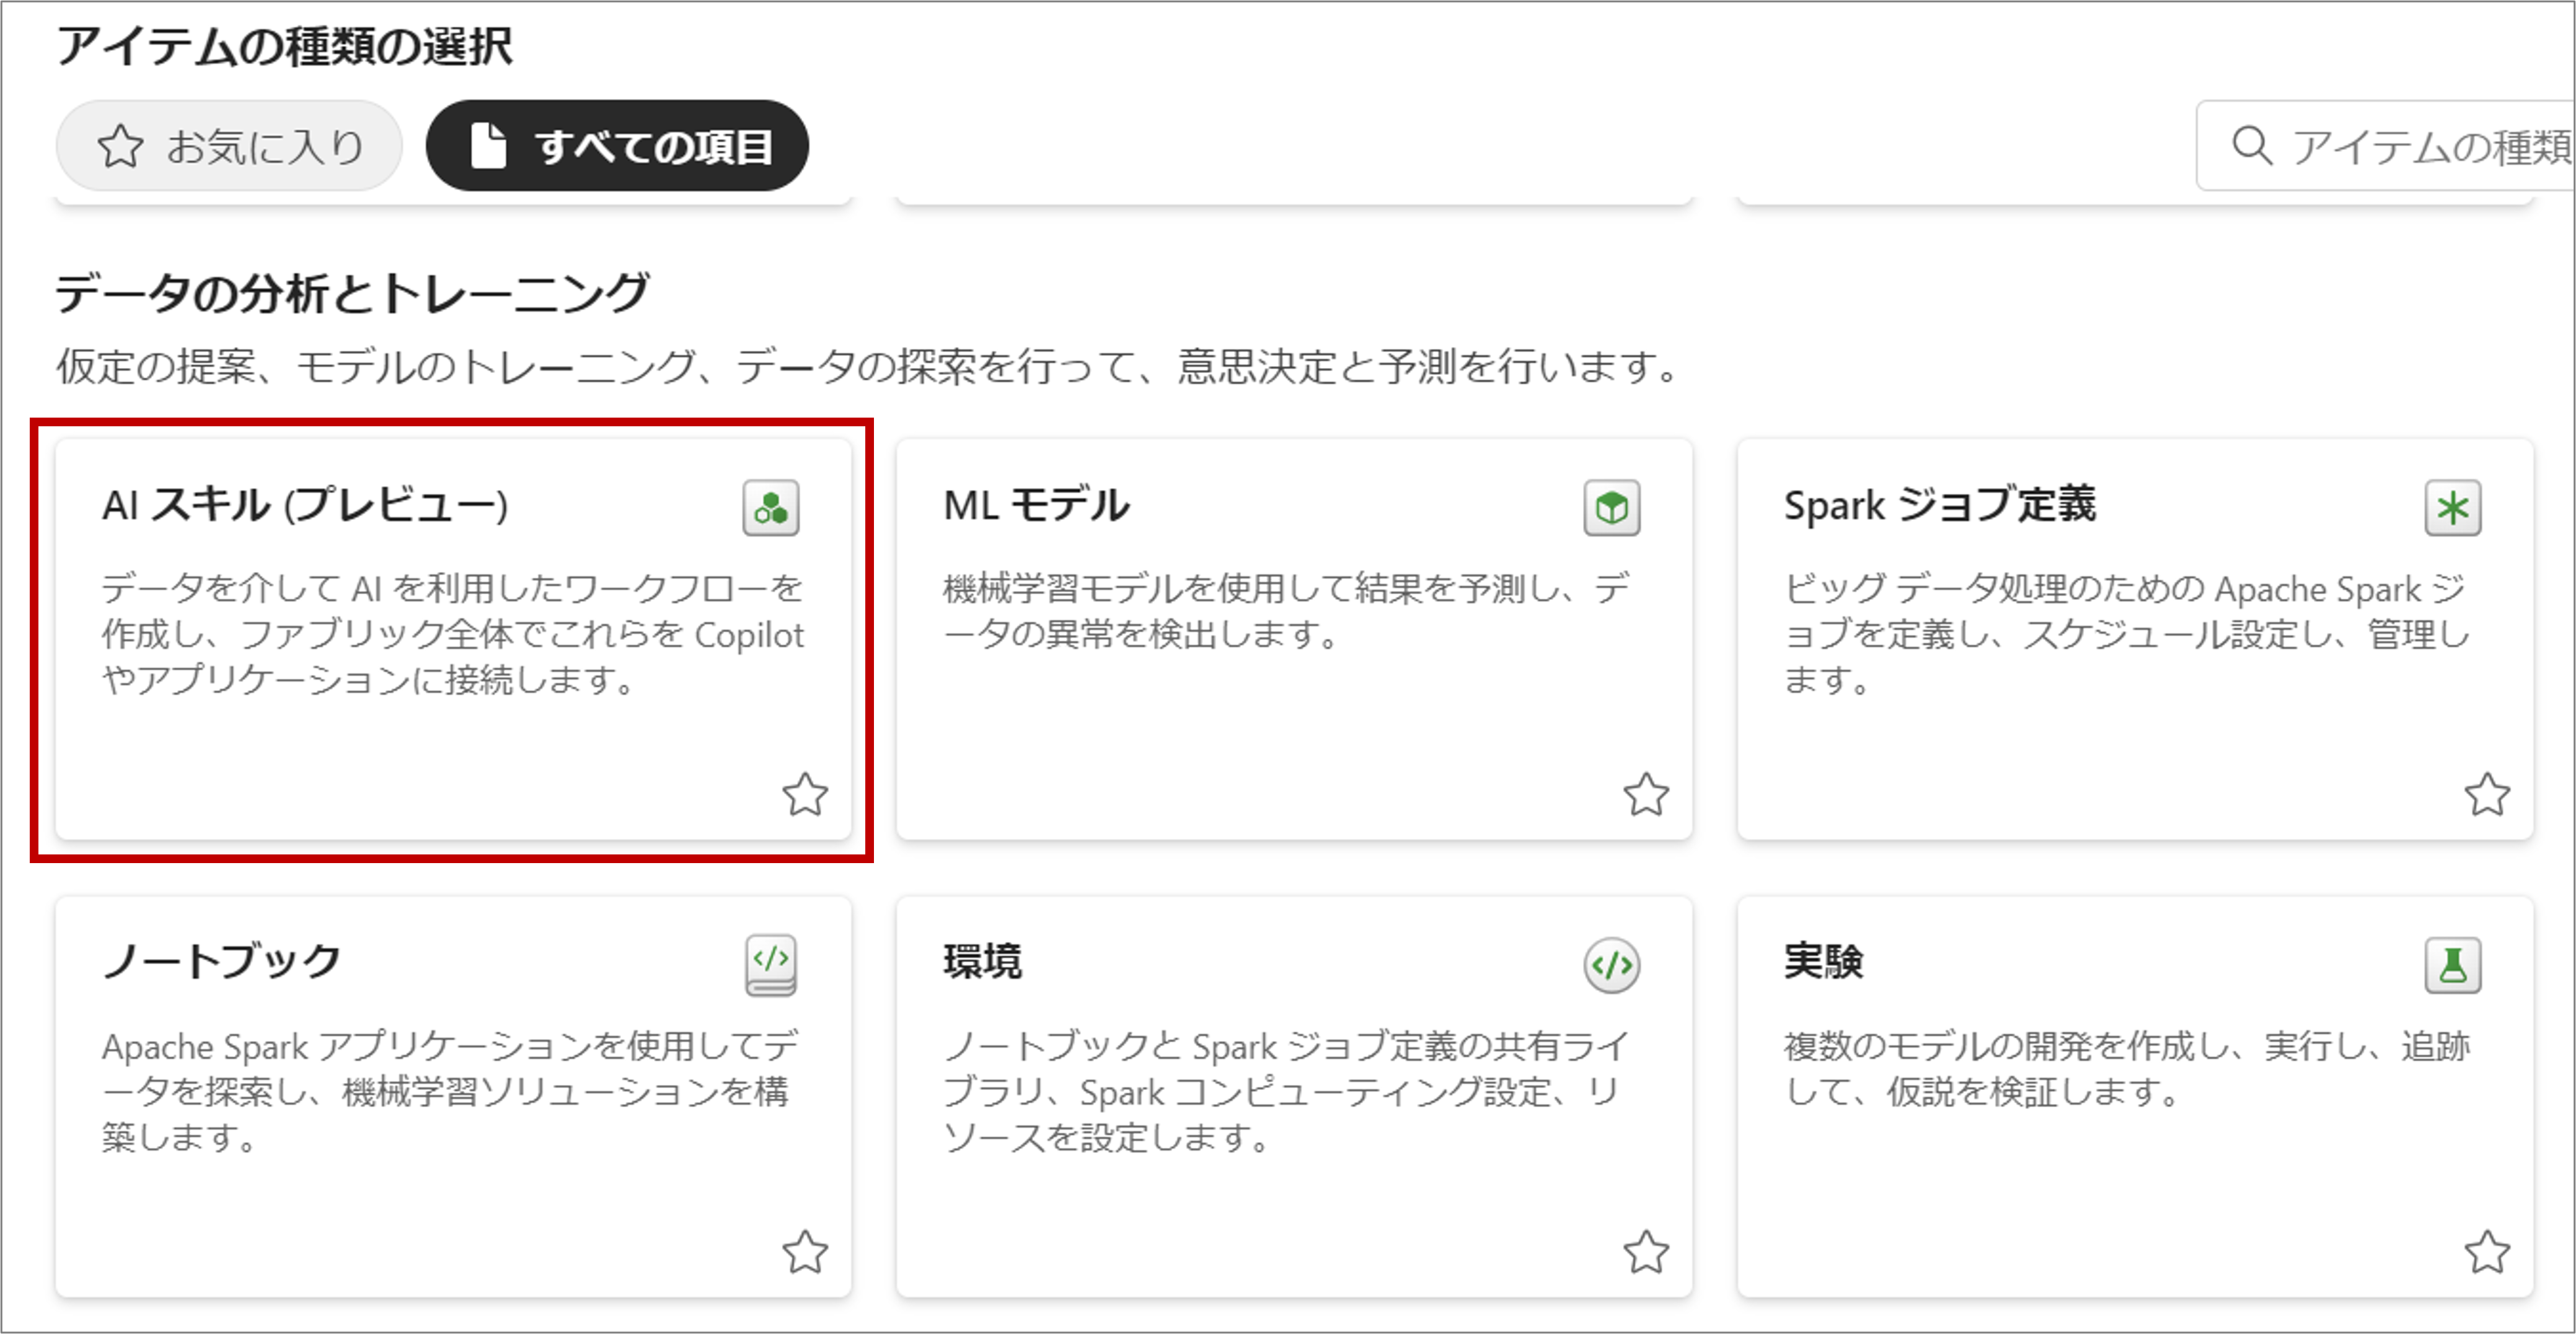Open the ML モデル card title
This screenshot has height=1334, width=2576.
pyautogui.click(x=1036, y=505)
